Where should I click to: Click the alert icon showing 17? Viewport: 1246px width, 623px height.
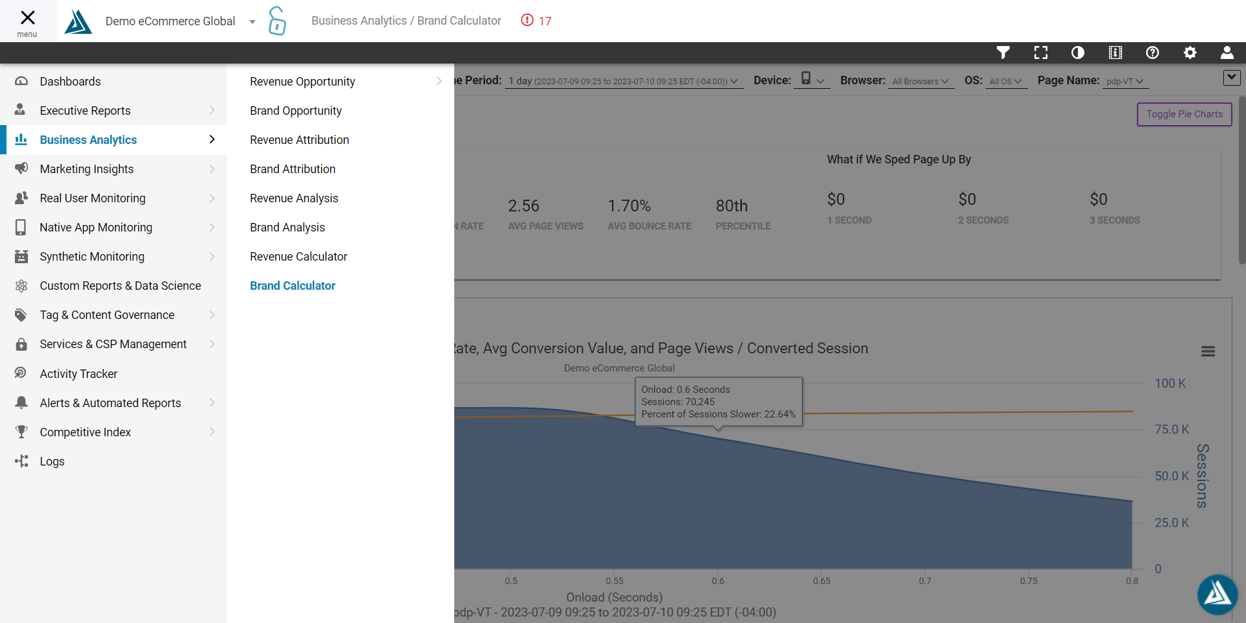click(536, 21)
